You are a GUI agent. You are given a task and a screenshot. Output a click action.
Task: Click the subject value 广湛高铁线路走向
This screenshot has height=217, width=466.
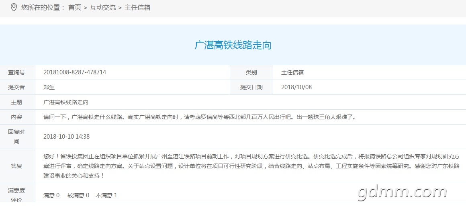(66, 102)
